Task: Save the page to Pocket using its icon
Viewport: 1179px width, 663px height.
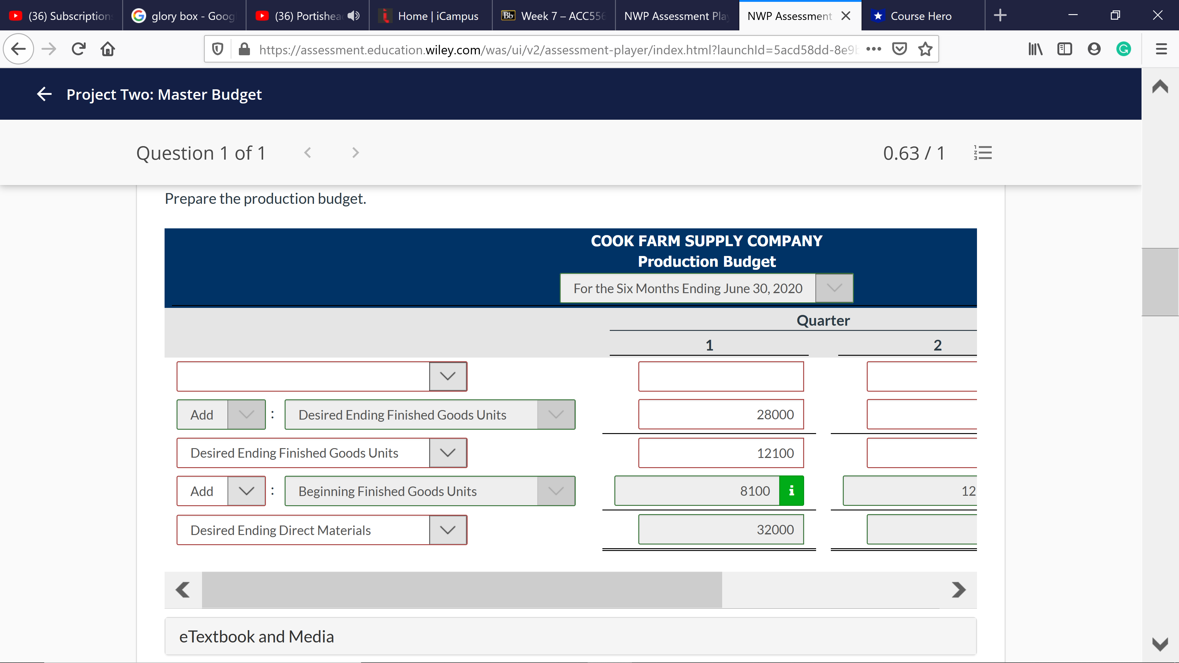Action: (899, 49)
